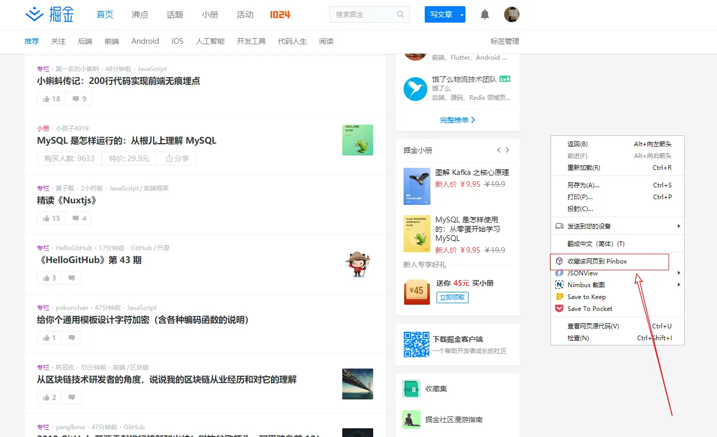Image resolution: width=717 pixels, height=437 pixels.
Task: Open the user avatar menu
Action: coord(512,14)
